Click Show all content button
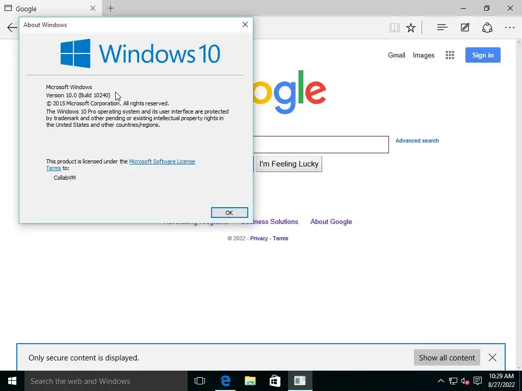The height and width of the screenshot is (391, 522). [447, 358]
